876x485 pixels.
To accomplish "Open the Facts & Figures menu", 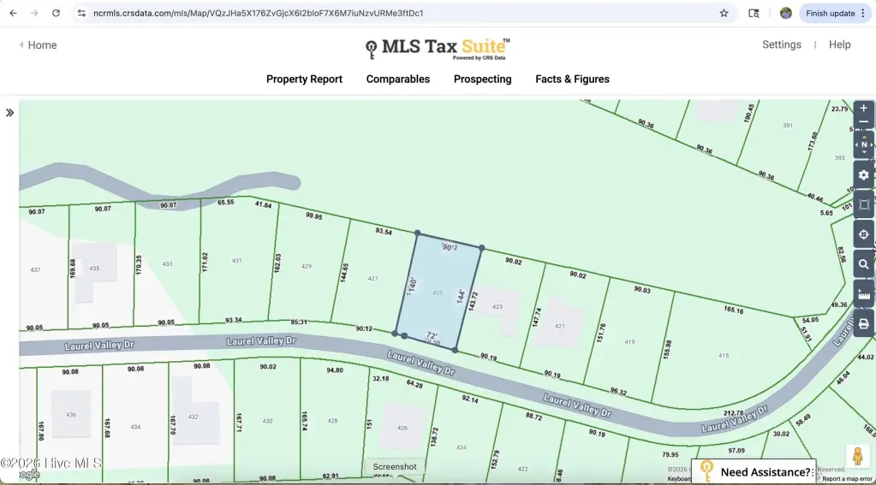I will click(572, 80).
